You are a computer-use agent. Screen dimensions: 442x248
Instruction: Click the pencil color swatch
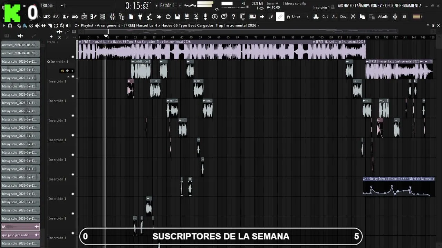click(x=417, y=17)
